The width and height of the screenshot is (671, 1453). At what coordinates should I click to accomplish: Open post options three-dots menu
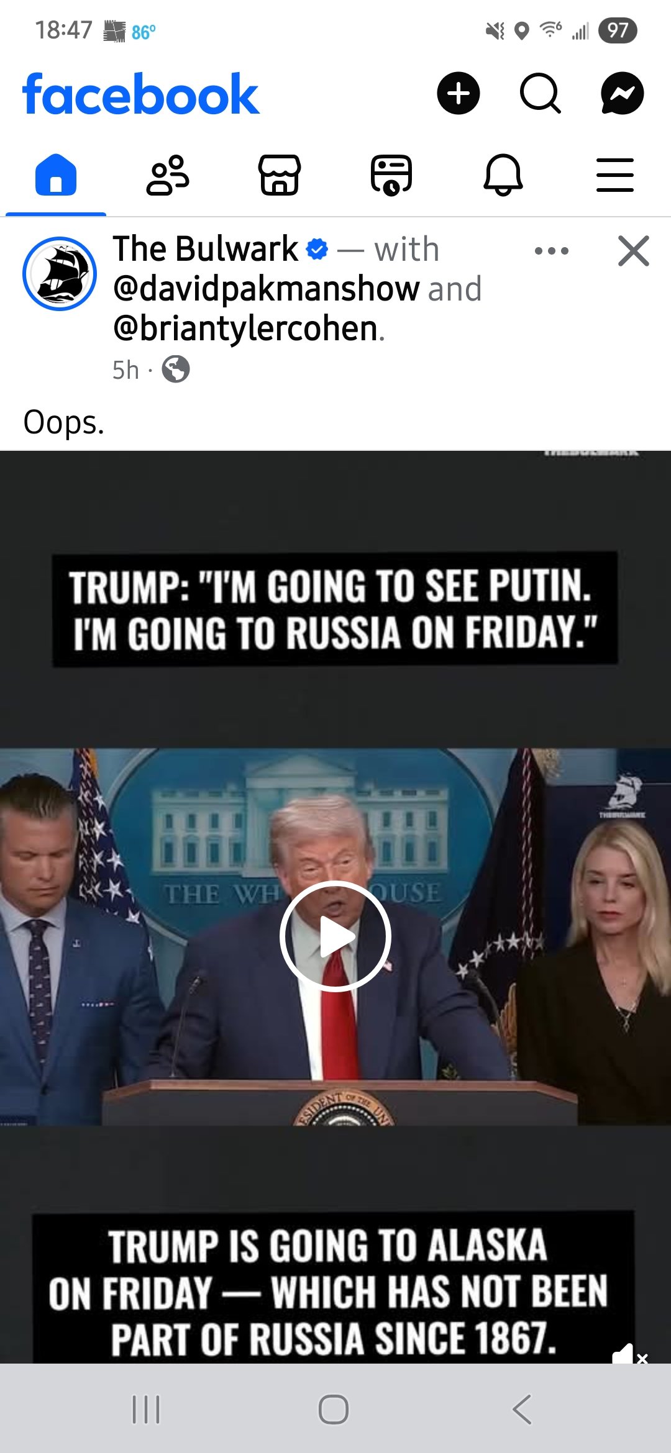pos(552,251)
